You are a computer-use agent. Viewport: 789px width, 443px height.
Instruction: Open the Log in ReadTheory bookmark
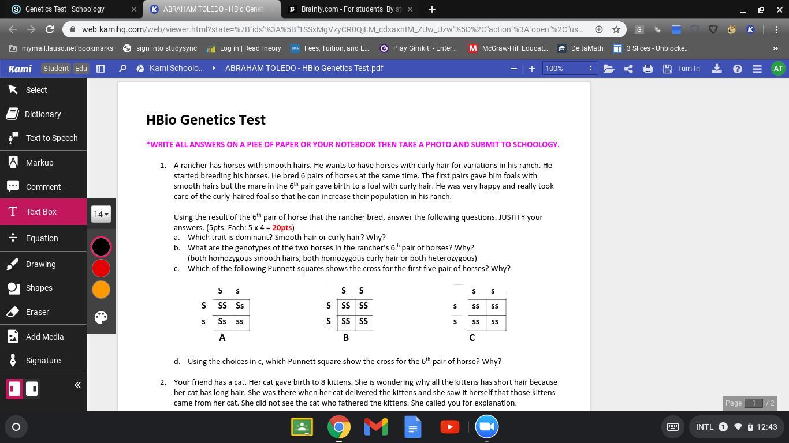[x=243, y=48]
